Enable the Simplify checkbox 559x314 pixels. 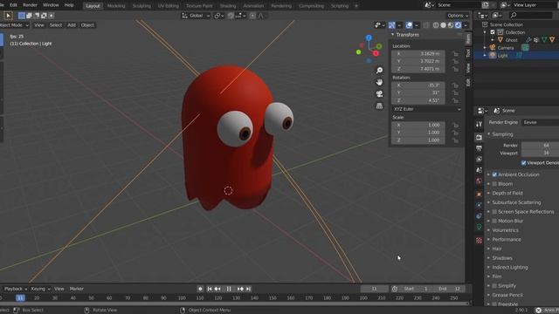tap(494, 285)
